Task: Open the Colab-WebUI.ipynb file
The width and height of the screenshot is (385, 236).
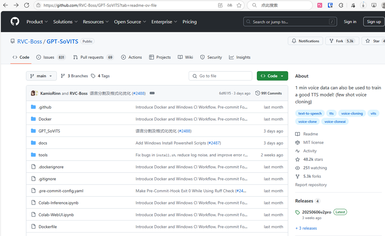Action: click(56, 215)
